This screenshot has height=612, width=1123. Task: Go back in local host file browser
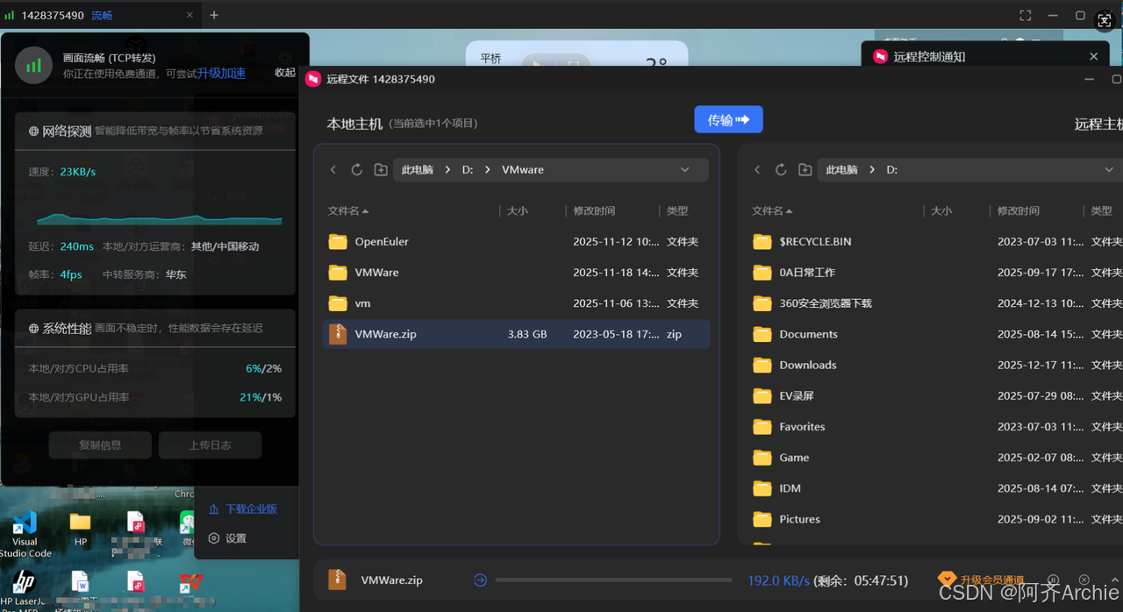[x=333, y=170]
